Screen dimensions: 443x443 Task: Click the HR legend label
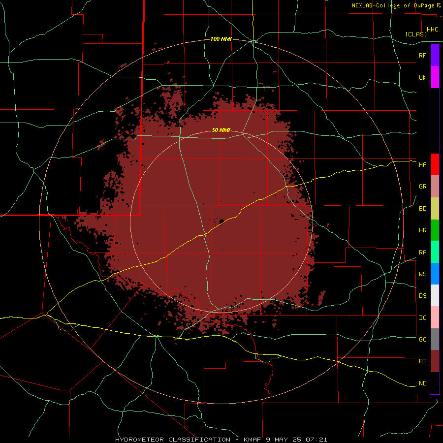coord(422,230)
